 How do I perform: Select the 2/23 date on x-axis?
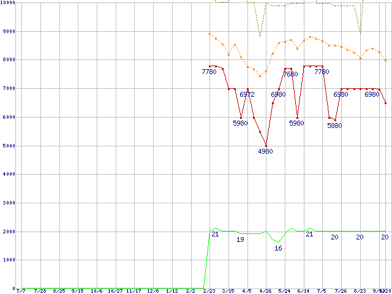point(209,291)
